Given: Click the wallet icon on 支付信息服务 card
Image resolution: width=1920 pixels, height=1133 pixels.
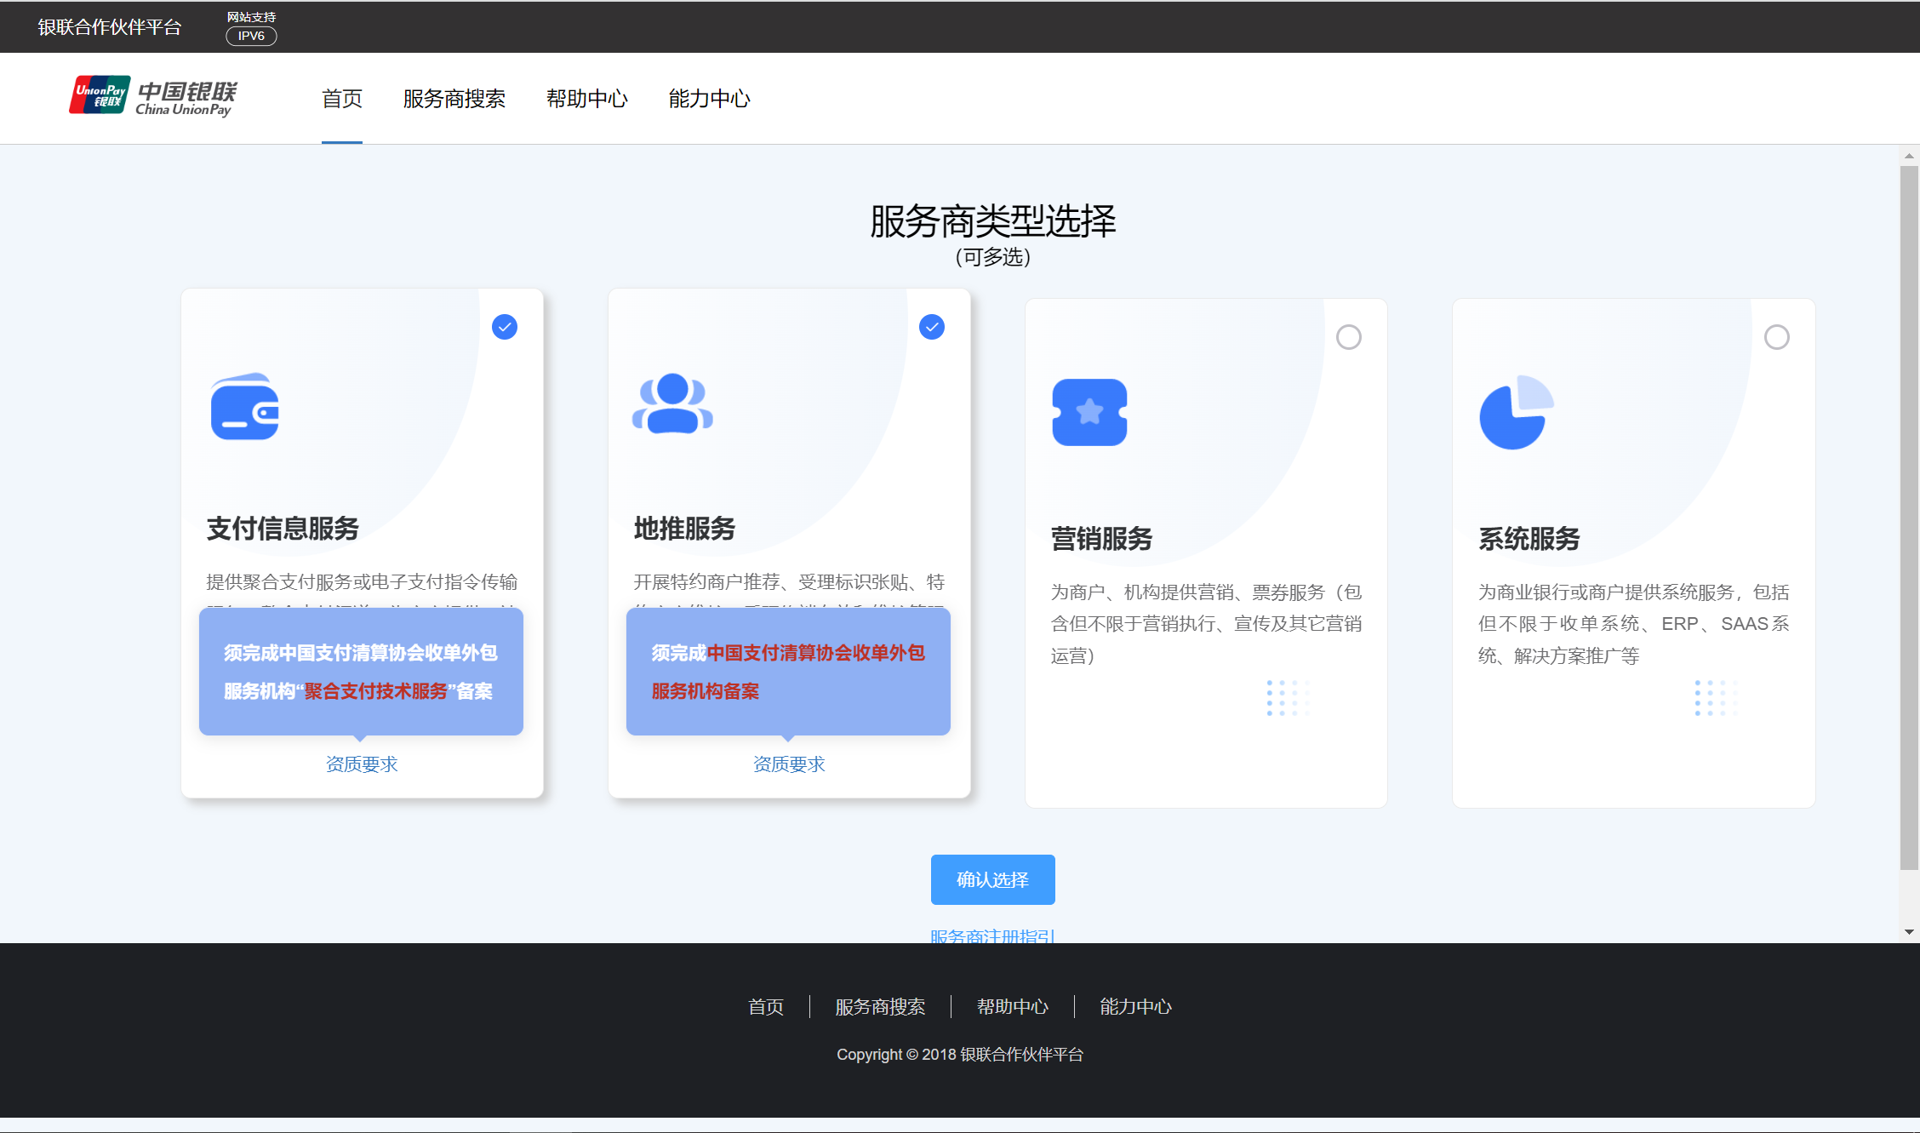Looking at the screenshot, I should (x=245, y=407).
